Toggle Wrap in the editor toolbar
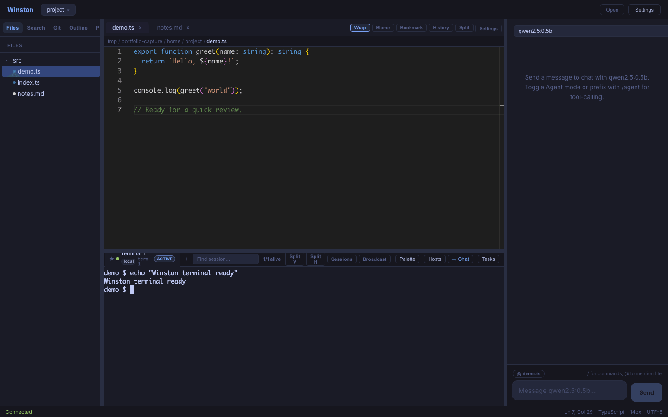The image size is (668, 417). click(x=360, y=28)
